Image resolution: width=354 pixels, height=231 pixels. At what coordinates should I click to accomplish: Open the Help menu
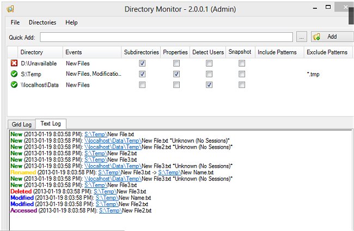(71, 22)
